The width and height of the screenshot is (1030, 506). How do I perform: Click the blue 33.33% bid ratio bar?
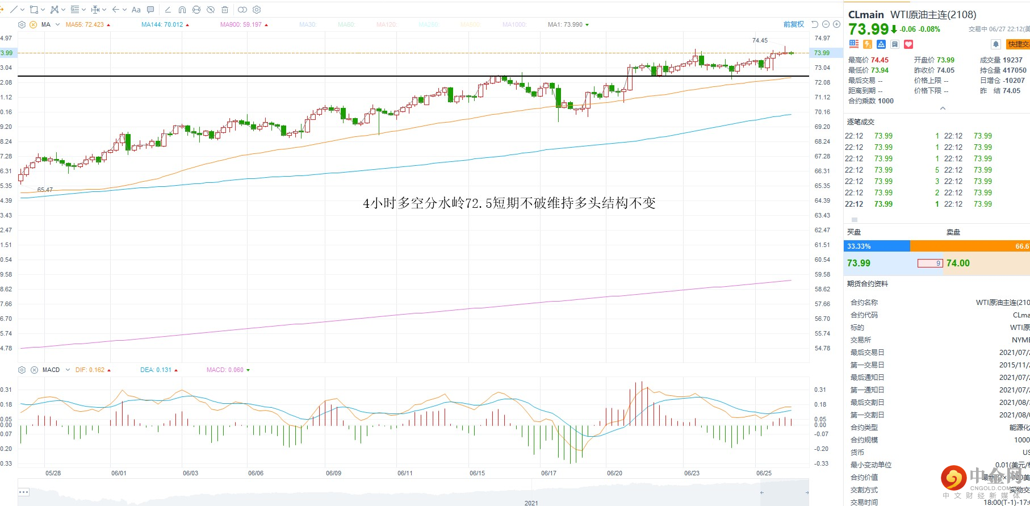(877, 246)
